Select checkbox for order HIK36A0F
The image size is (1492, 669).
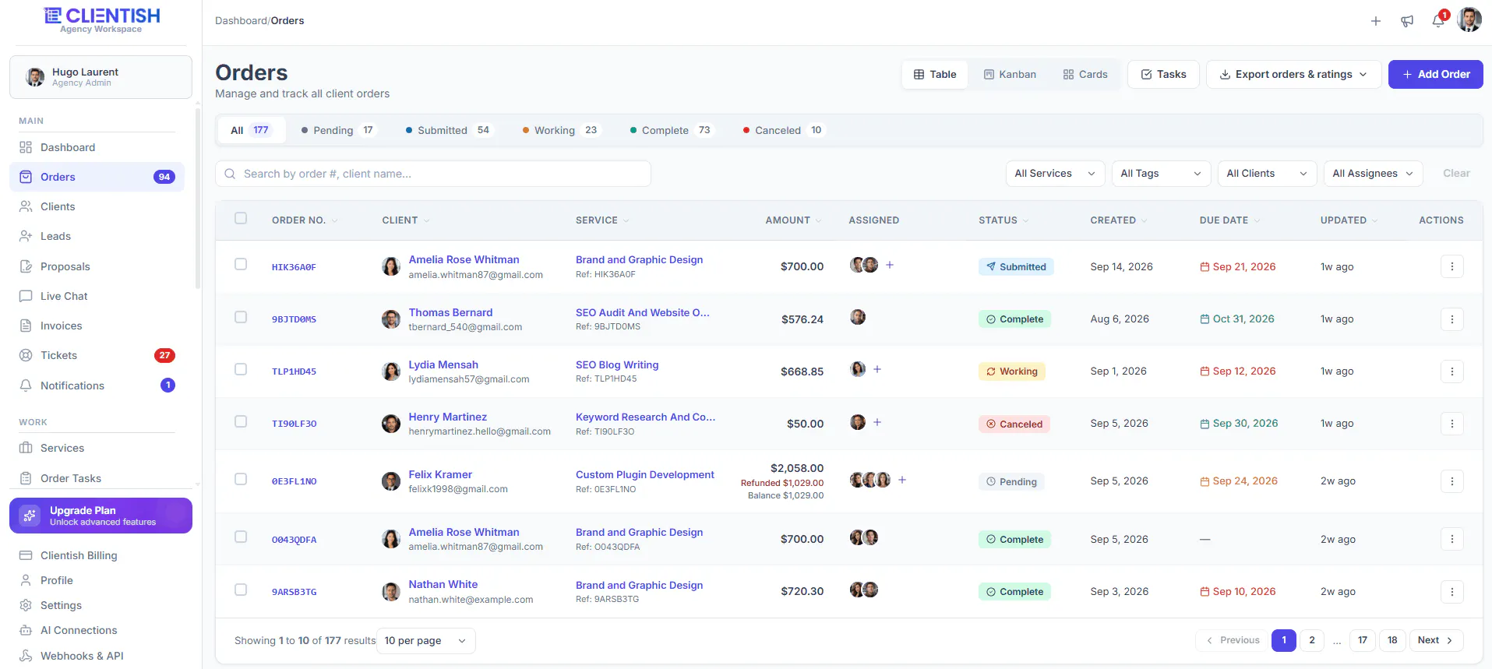coord(241,265)
